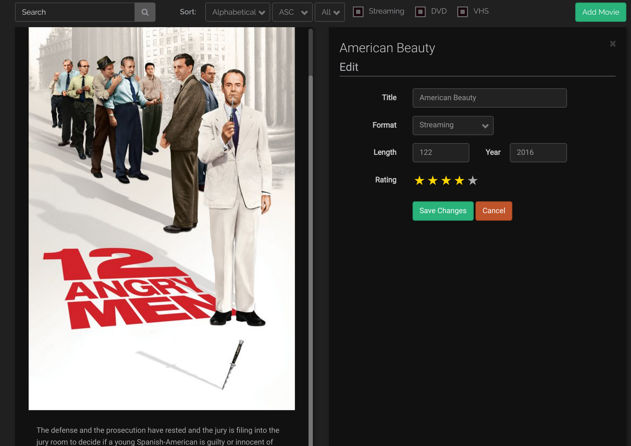The image size is (631, 446).
Task: Click the 12 Angry Men description text
Action: (x=158, y=436)
